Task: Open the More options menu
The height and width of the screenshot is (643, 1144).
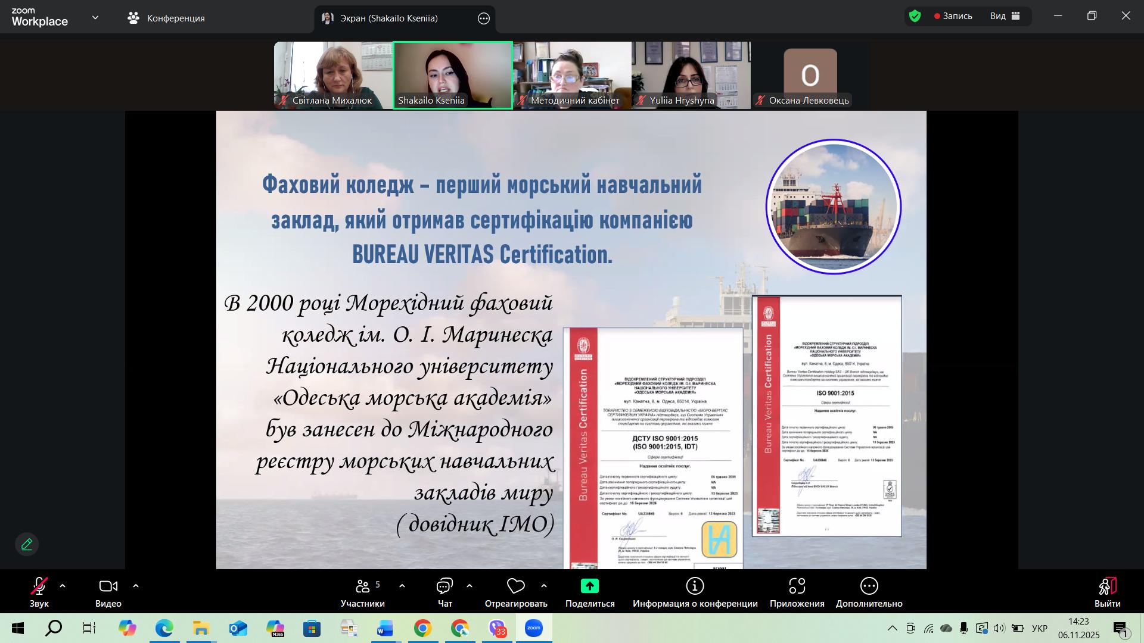Action: 869,586
